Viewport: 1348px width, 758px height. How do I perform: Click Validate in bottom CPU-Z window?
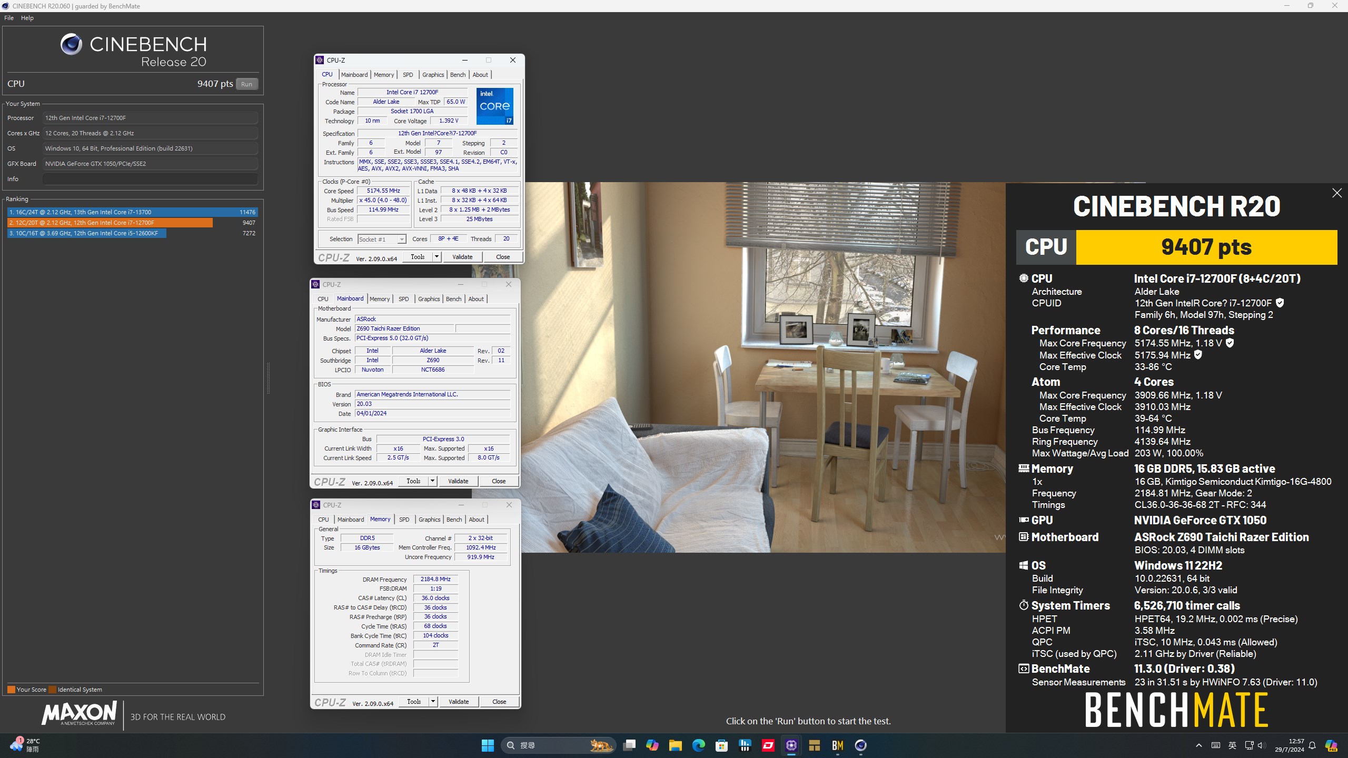(x=459, y=702)
